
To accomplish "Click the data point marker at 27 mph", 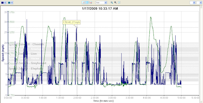I will tap(77, 28).
